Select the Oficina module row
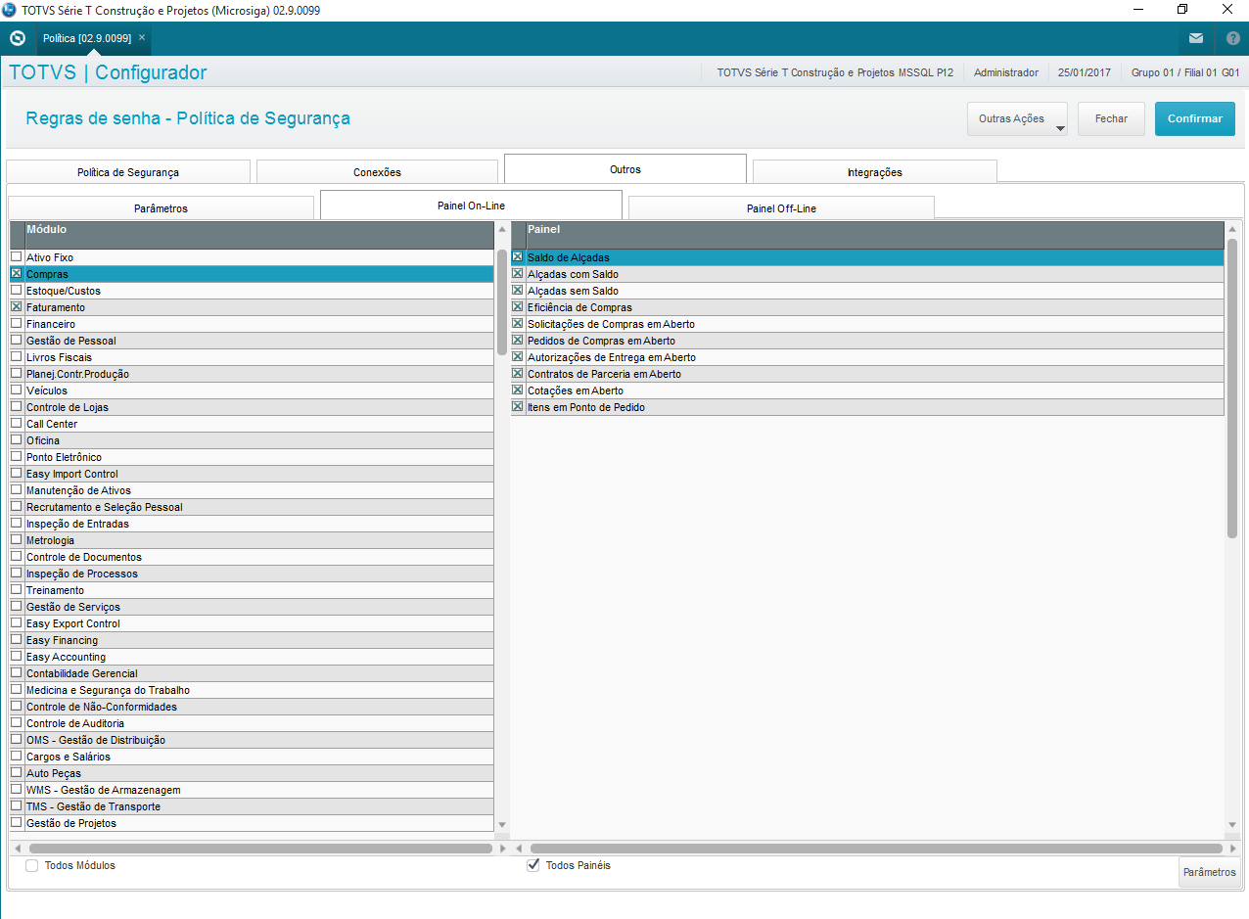 pyautogui.click(x=252, y=440)
